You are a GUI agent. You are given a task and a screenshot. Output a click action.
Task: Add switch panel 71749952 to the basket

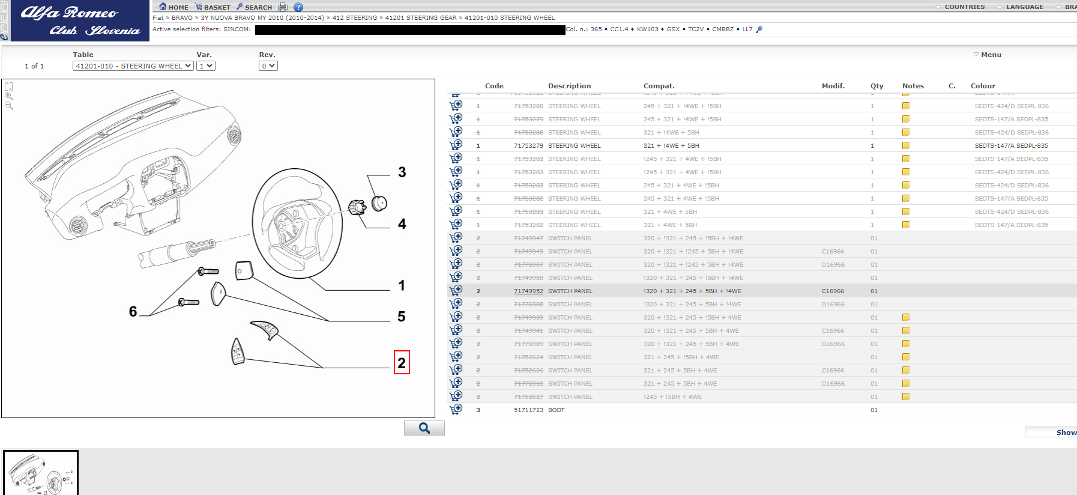pyautogui.click(x=456, y=290)
